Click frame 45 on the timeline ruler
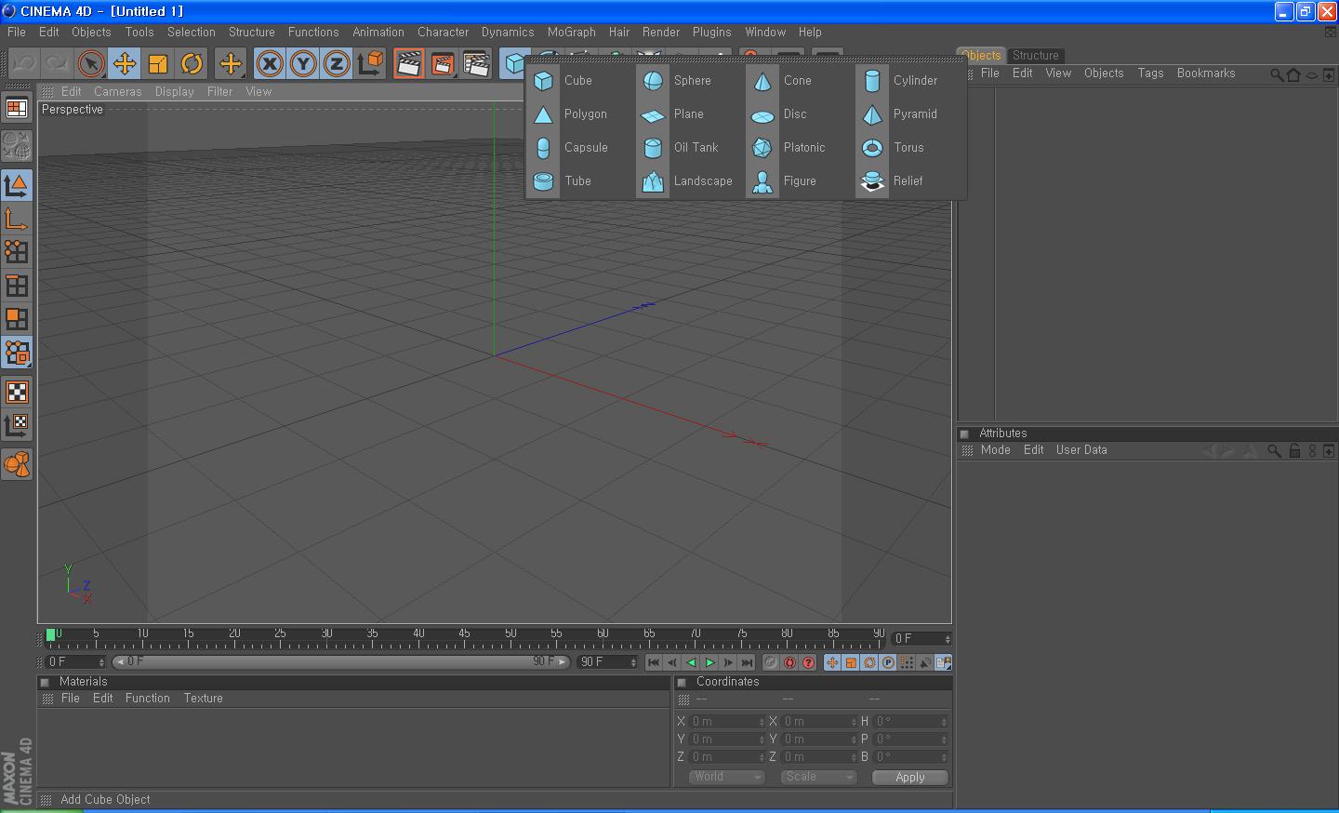 point(464,639)
